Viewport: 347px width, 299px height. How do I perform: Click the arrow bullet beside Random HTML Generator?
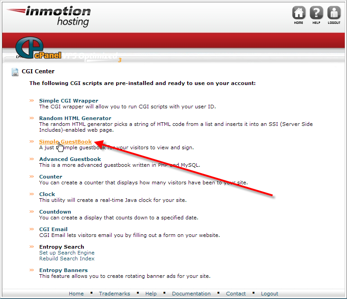click(32, 118)
